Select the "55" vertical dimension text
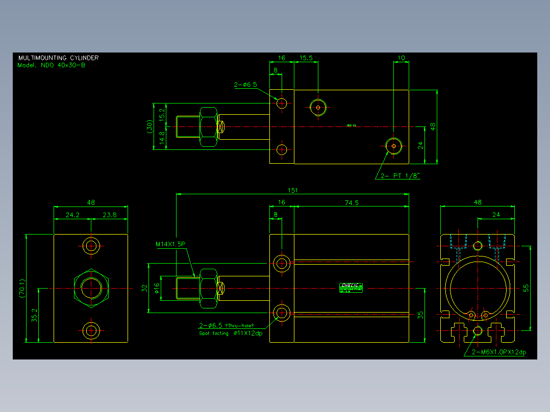This screenshot has height=412, width=550. [526, 288]
